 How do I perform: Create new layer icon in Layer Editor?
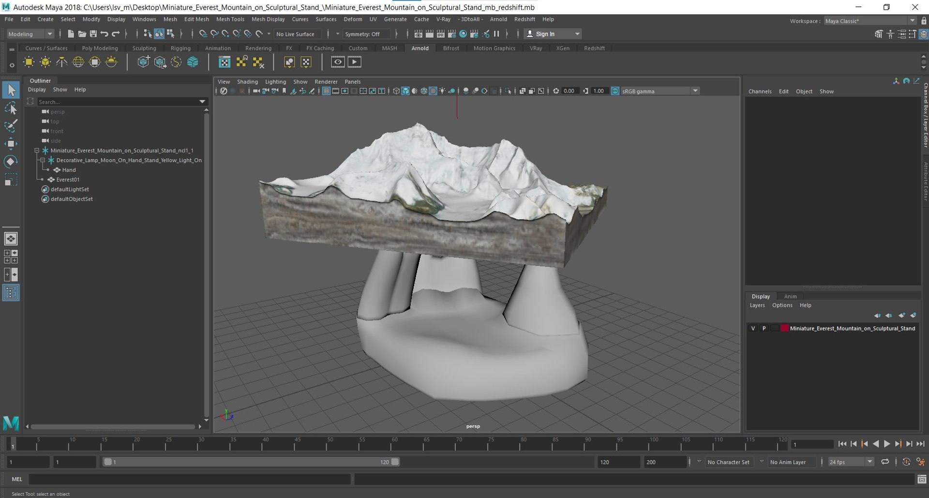coord(901,316)
